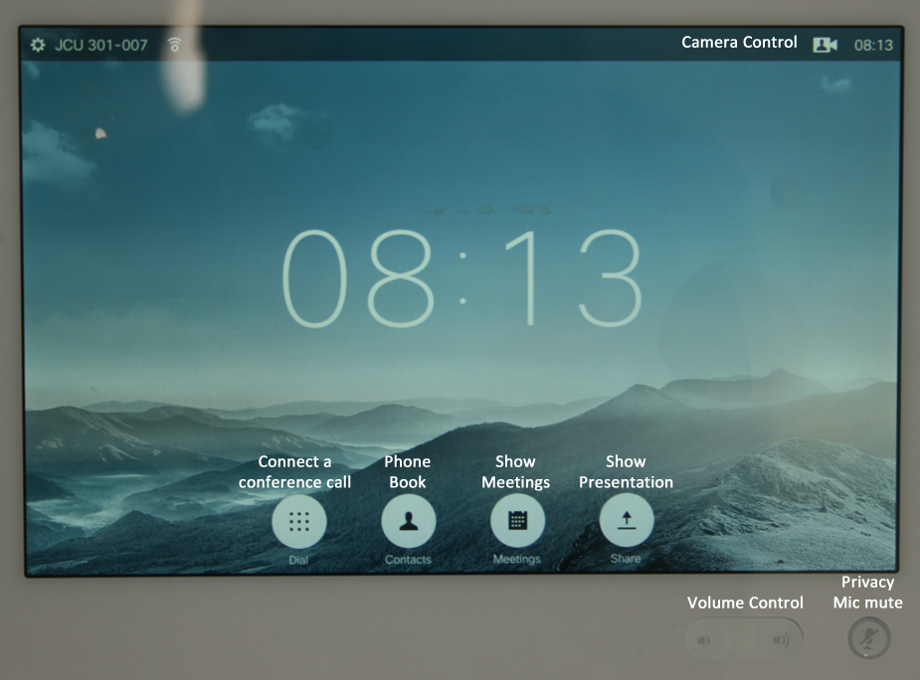
Task: Tap the Share label text
Action: pyautogui.click(x=626, y=559)
